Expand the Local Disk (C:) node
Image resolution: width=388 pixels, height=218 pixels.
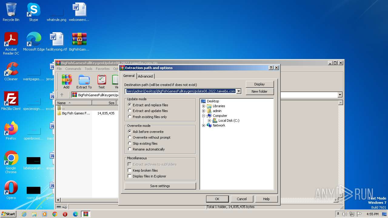pos(209,121)
